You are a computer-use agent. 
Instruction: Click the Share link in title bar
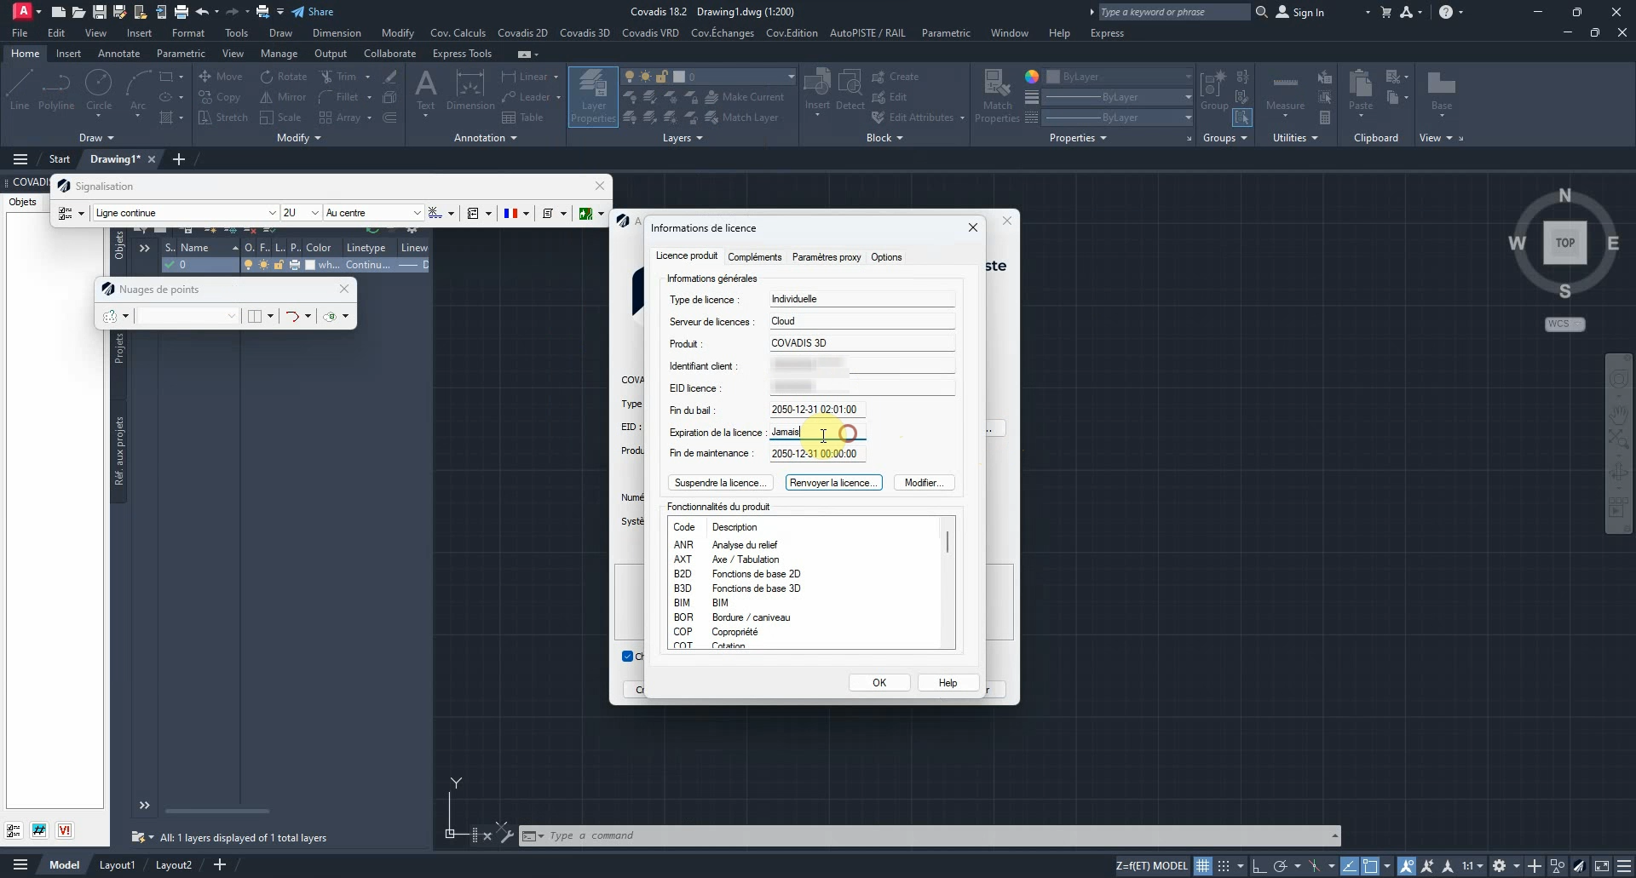click(312, 12)
